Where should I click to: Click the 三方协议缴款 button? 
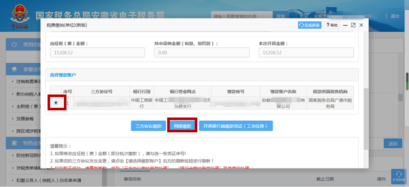pyautogui.click(x=149, y=126)
